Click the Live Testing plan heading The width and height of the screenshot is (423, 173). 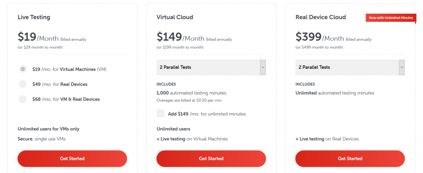[x=34, y=17]
